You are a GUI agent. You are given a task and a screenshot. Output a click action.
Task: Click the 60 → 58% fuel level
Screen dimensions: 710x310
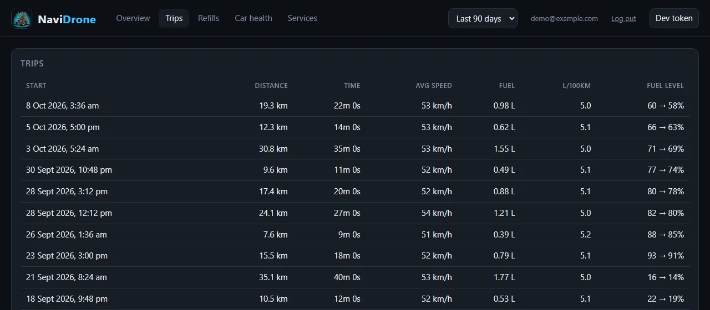click(x=666, y=106)
